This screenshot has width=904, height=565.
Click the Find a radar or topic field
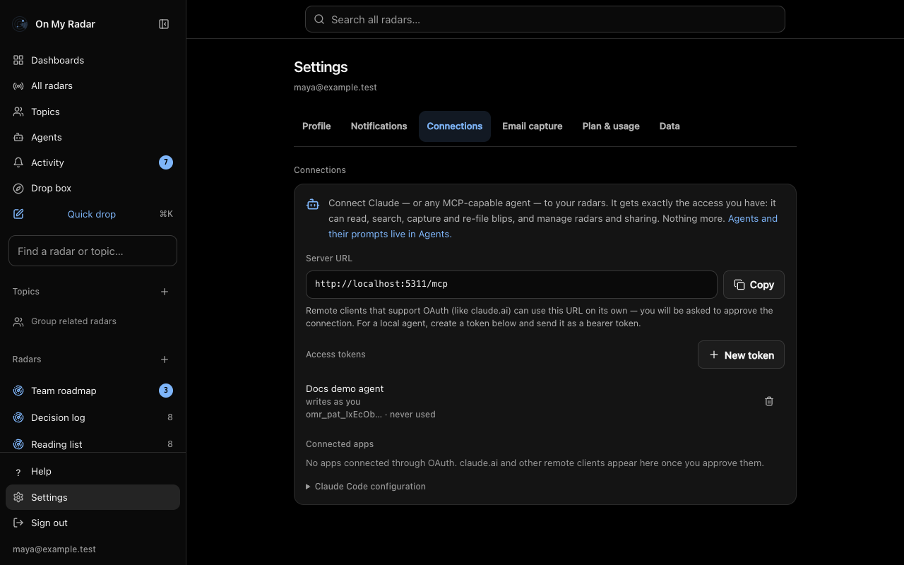[93, 251]
